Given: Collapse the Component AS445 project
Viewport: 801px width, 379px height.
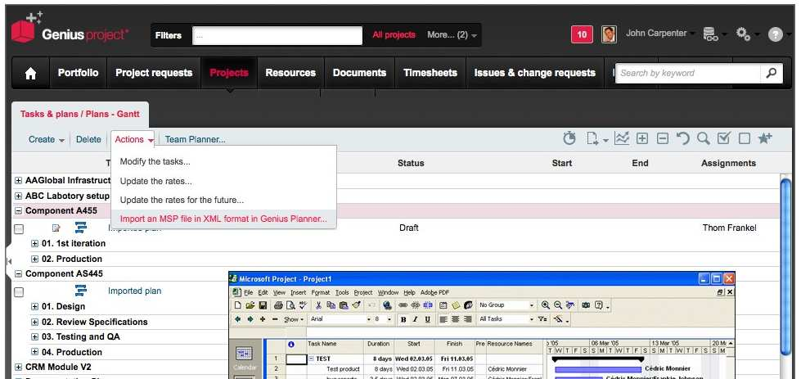Looking at the screenshot, I should (18, 273).
